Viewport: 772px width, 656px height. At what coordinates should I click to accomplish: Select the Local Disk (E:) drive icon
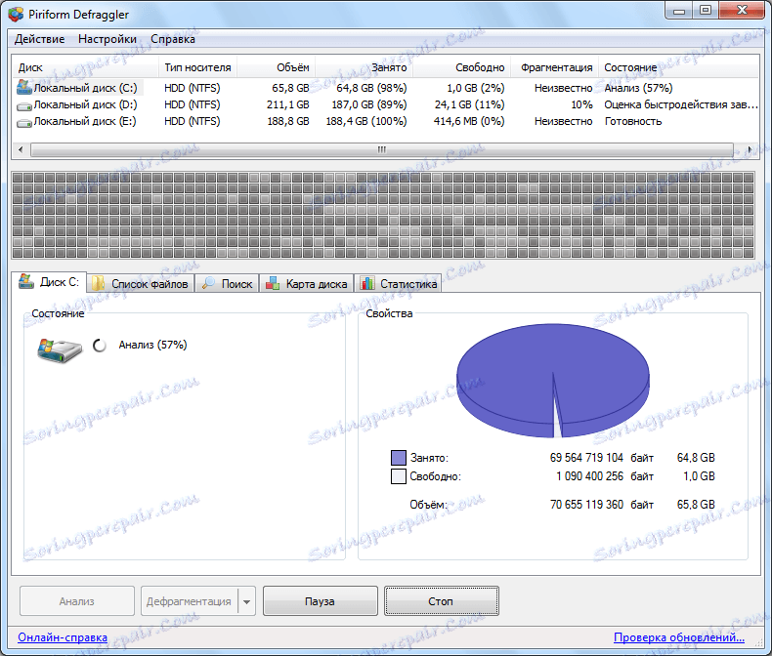[24, 122]
